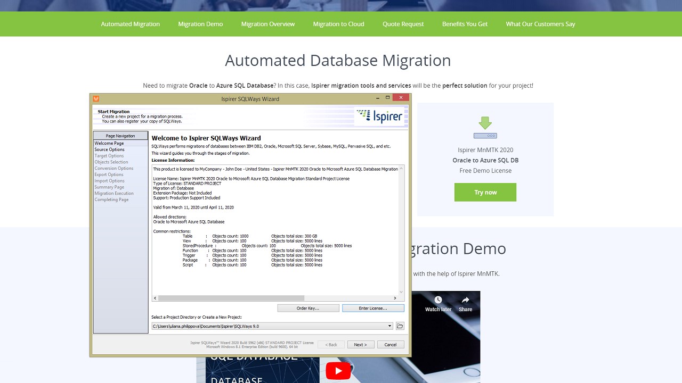The width and height of the screenshot is (682, 383).
Task: Click the Cancel button in wizard
Action: 391,345
